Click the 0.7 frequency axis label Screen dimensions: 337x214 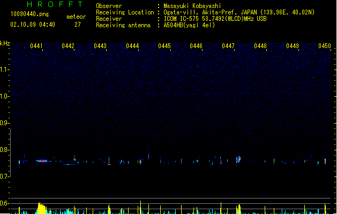pos(4,177)
